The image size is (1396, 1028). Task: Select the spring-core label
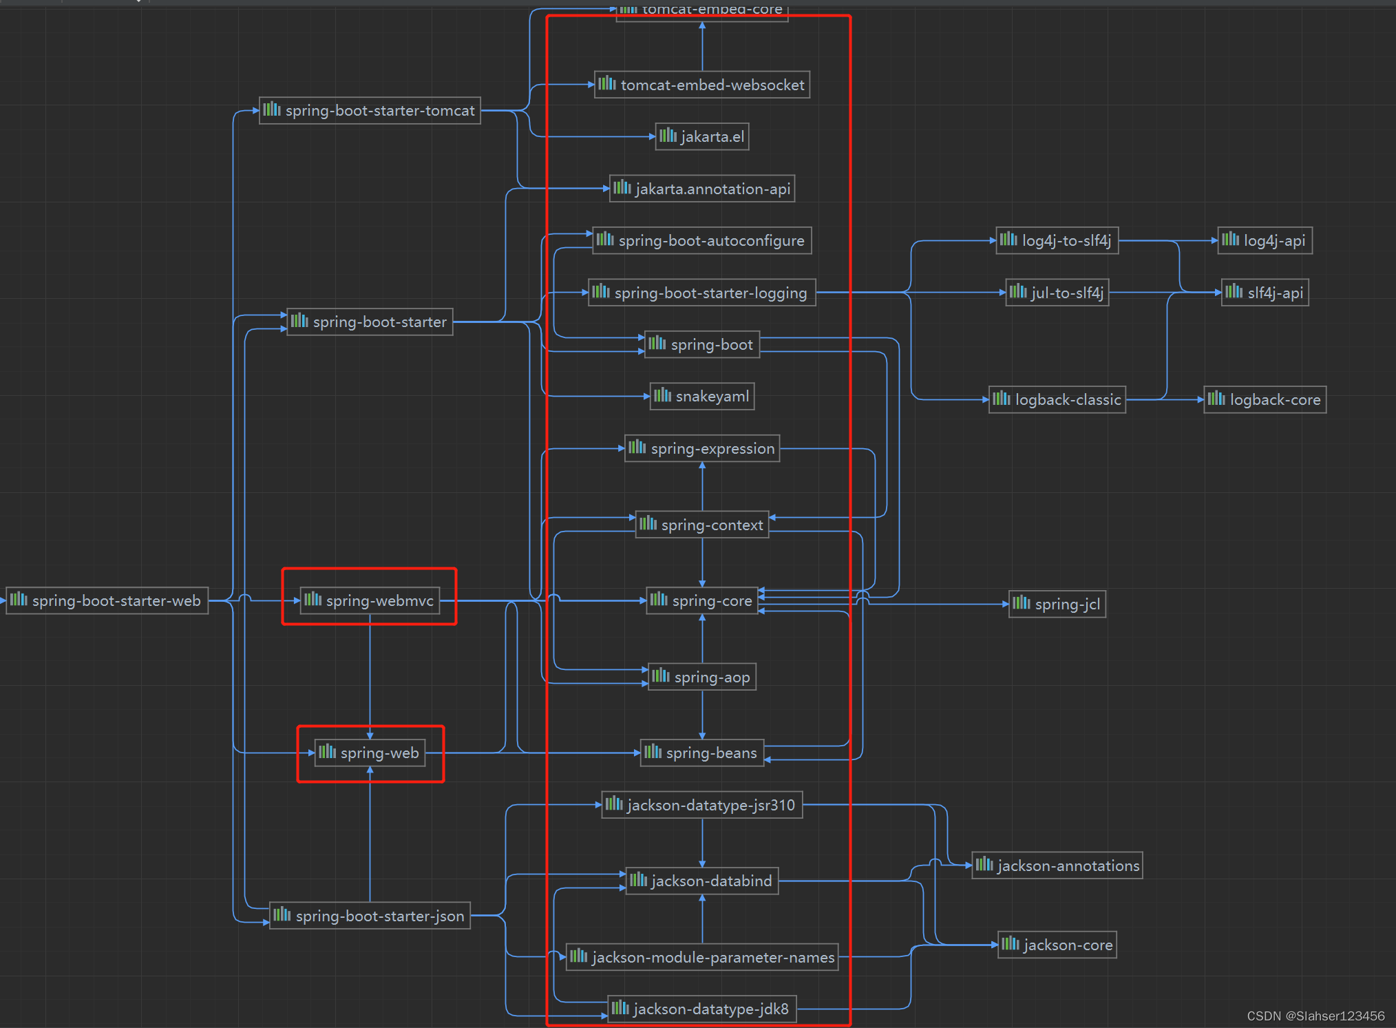click(712, 601)
